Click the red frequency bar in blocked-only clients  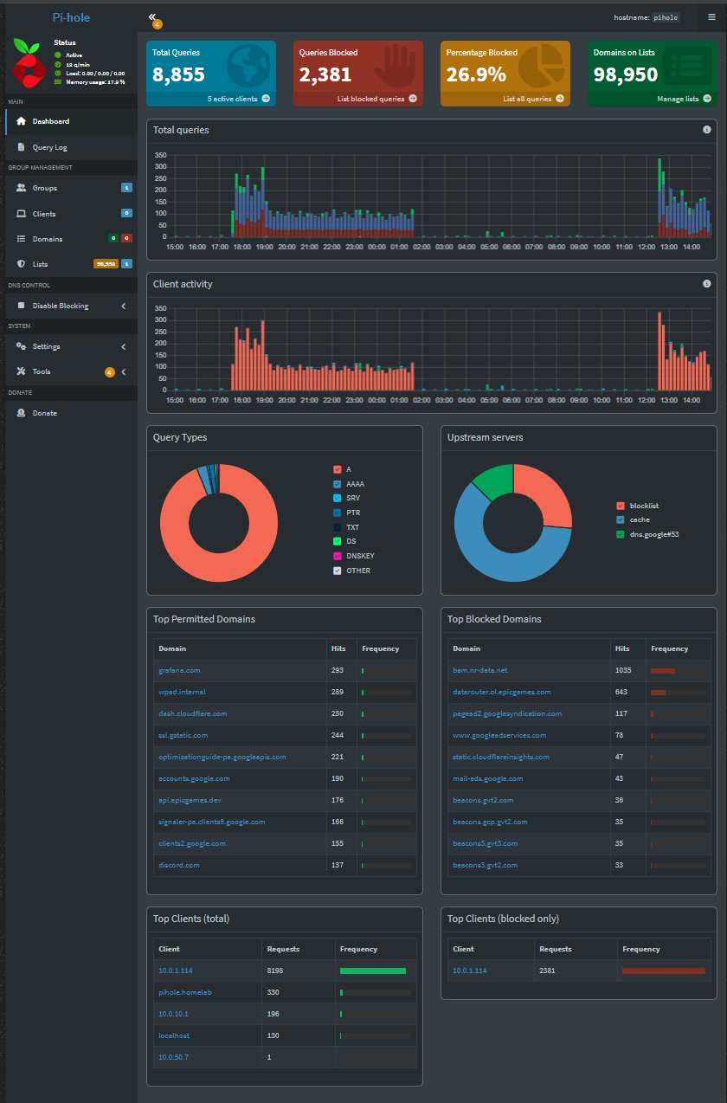664,971
